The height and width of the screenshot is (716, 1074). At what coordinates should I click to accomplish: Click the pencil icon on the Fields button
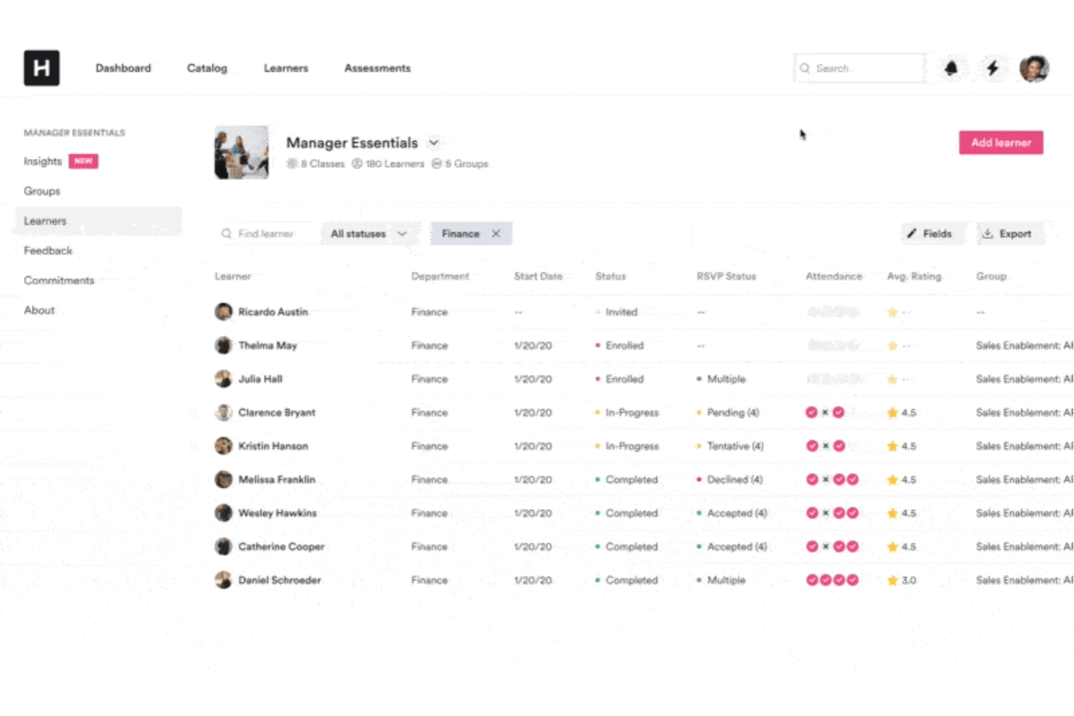914,233
